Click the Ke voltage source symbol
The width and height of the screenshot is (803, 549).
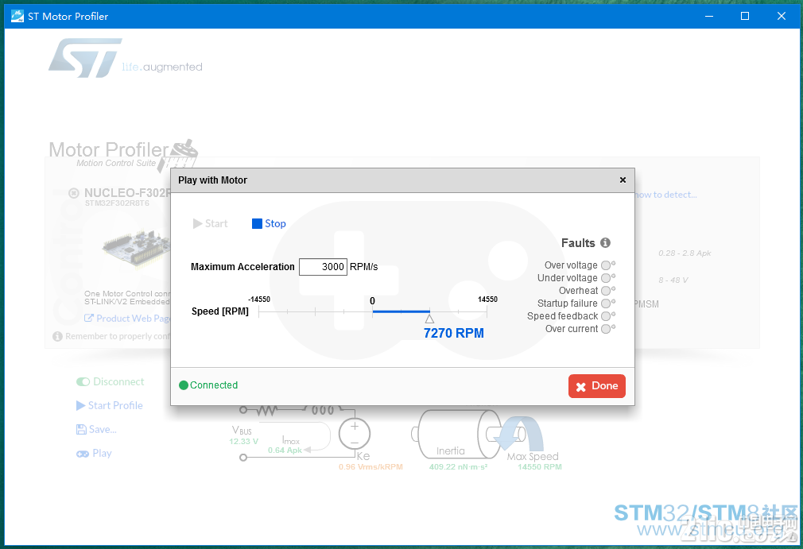355,434
